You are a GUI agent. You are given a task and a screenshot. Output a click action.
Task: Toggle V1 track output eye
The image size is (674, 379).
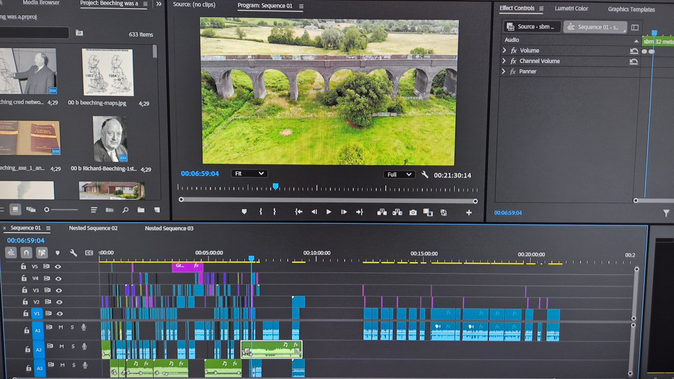click(x=60, y=313)
